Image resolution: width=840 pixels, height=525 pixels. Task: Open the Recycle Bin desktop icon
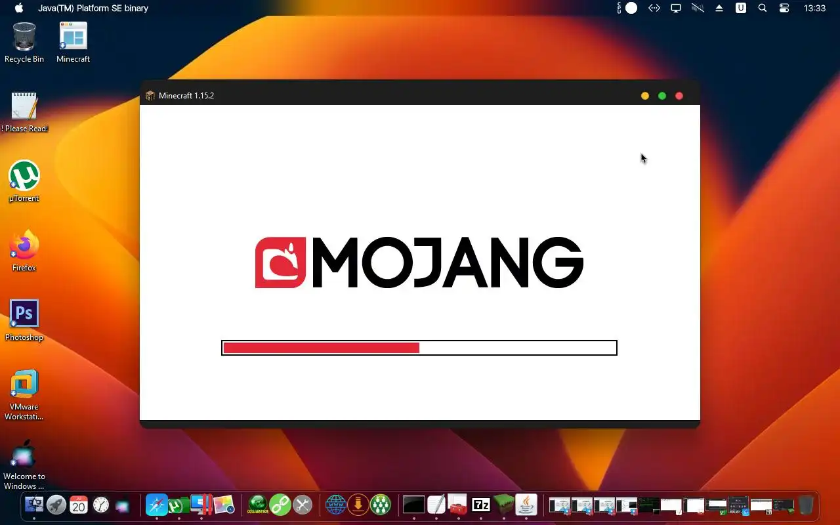point(24,42)
